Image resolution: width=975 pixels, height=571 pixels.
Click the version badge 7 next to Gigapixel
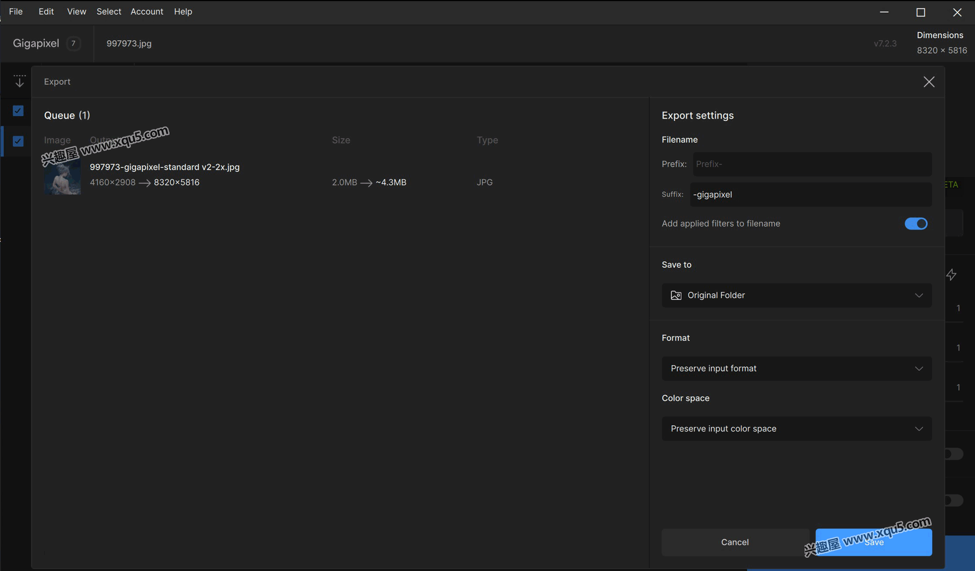click(x=74, y=43)
